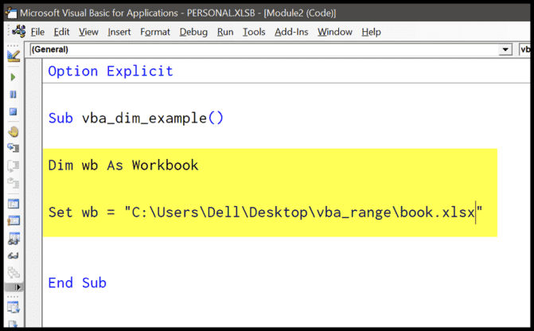This screenshot has height=331, width=534.
Task: Open the procedure dropdown on the right
Action: tap(526, 49)
